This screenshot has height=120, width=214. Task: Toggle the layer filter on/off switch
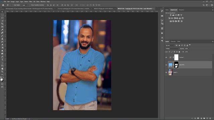tap(190, 45)
